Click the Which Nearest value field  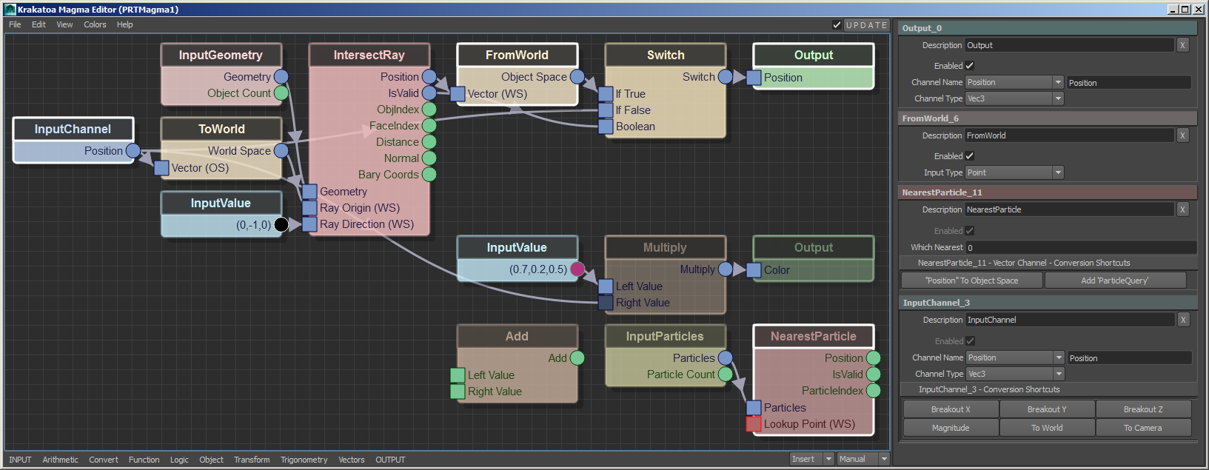pyautogui.click(x=1081, y=247)
